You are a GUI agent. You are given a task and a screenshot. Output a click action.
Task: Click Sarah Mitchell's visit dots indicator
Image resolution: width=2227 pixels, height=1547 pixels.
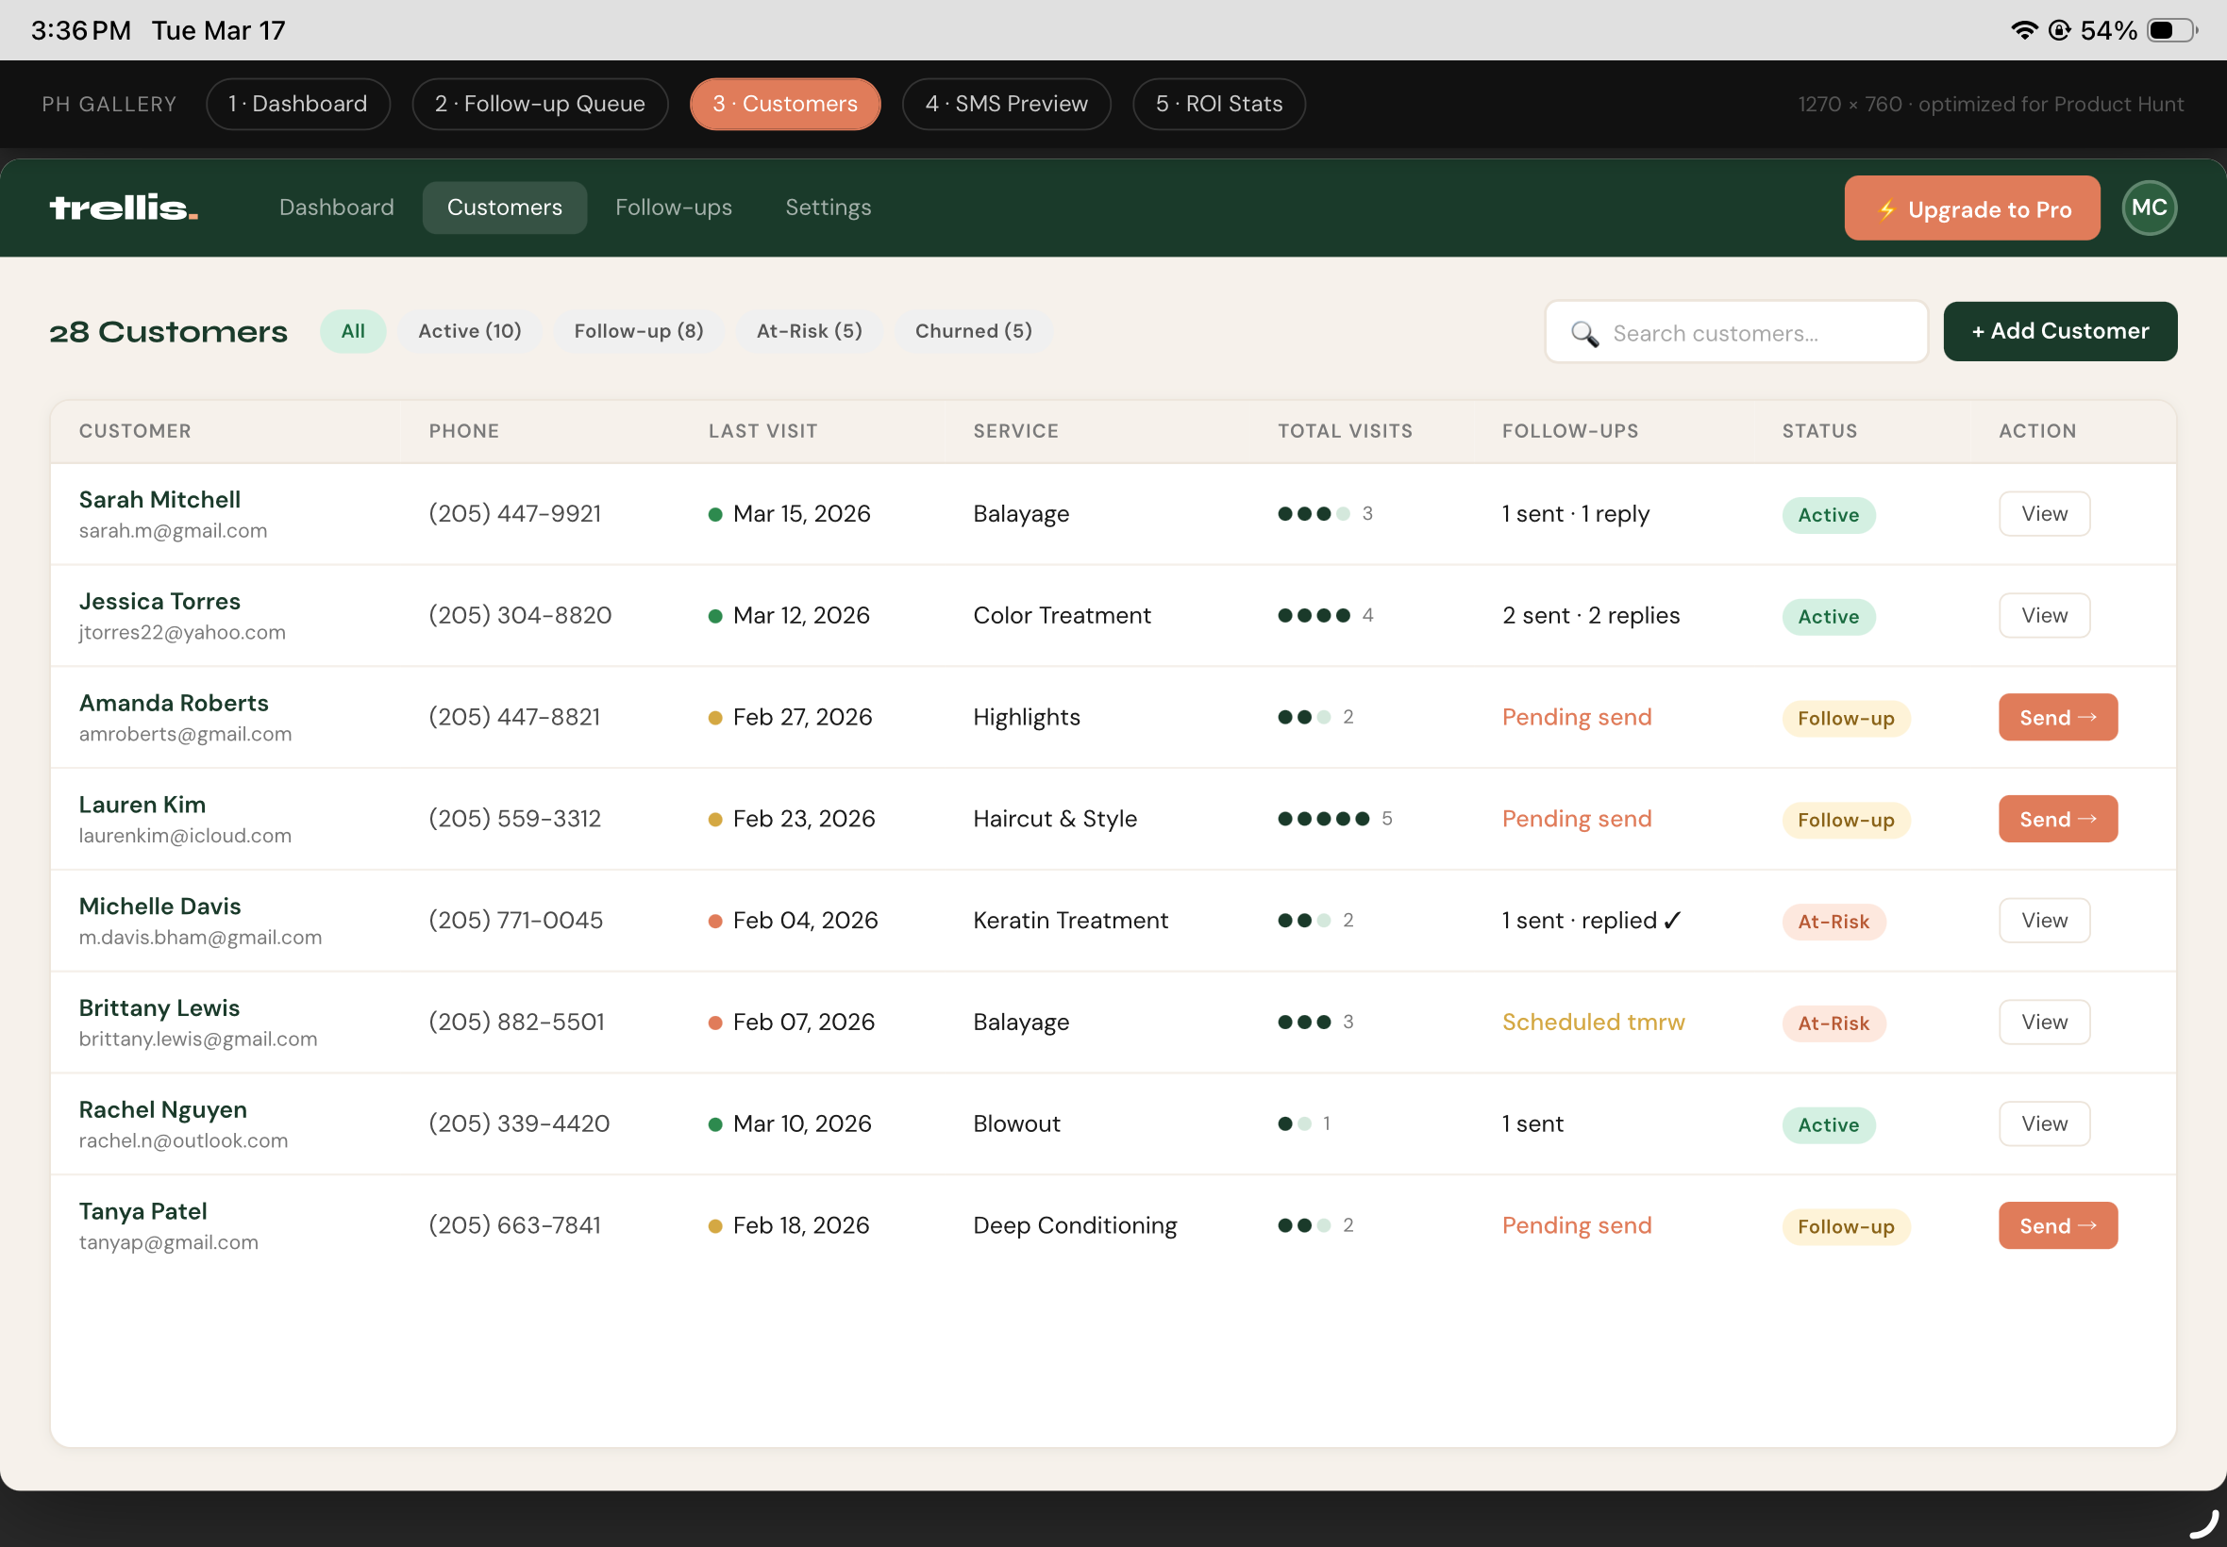(x=1313, y=514)
